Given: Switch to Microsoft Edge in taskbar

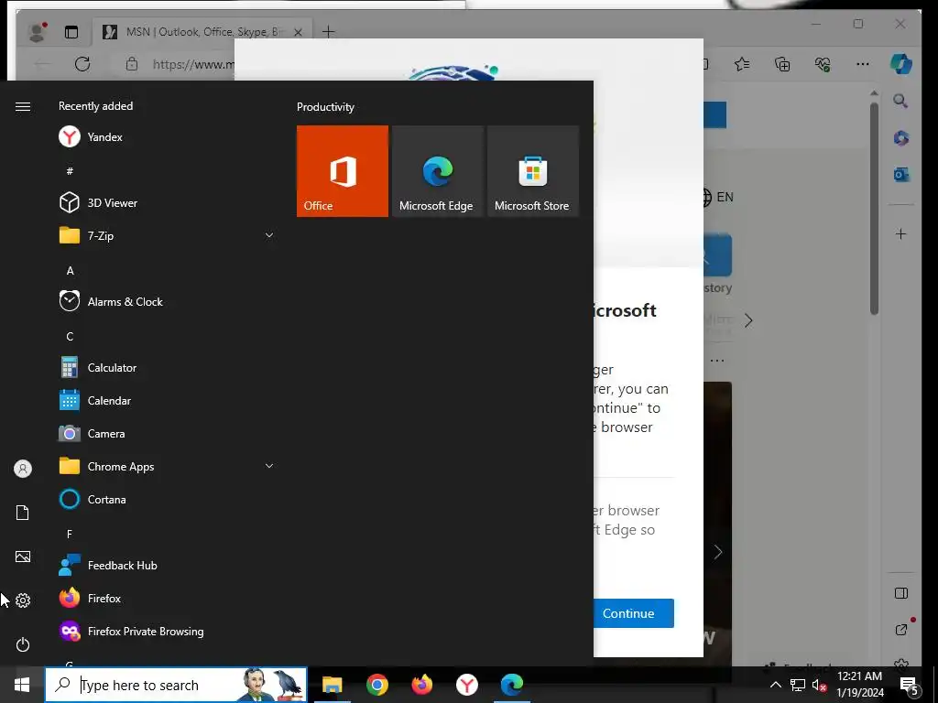Looking at the screenshot, I should click(x=511, y=685).
